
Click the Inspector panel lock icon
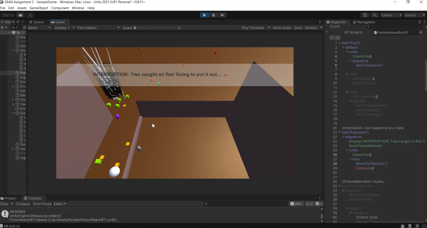(419, 22)
